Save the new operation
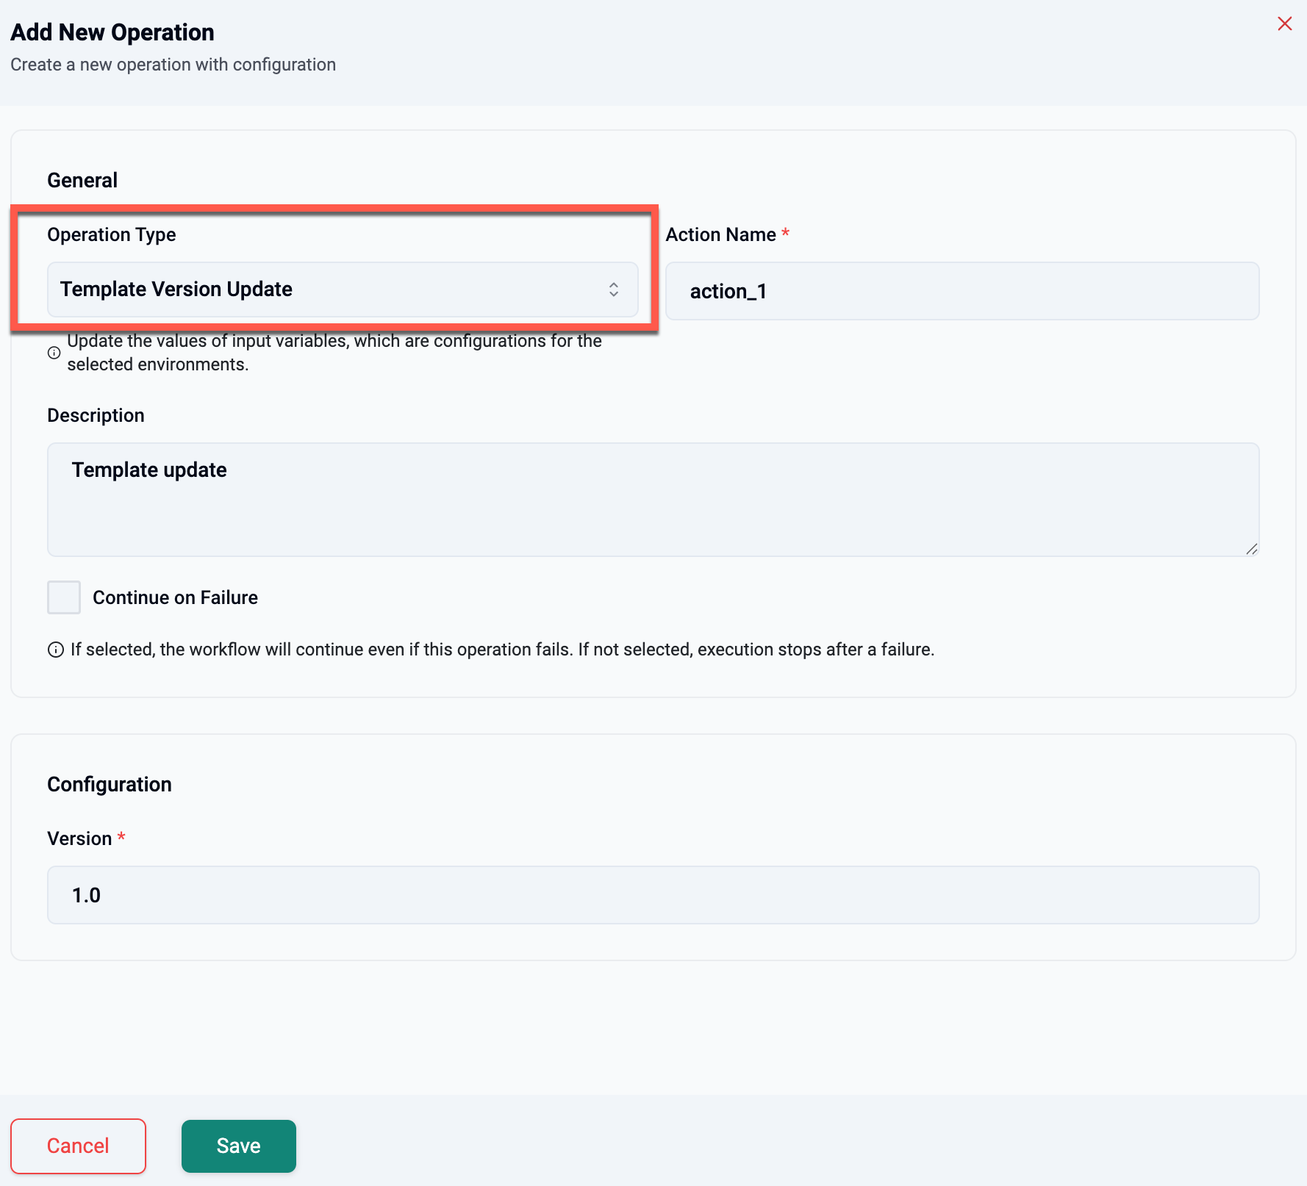This screenshot has width=1307, height=1186. tap(238, 1146)
